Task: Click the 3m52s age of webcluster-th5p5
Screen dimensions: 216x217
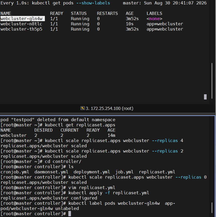Action: [132, 29]
